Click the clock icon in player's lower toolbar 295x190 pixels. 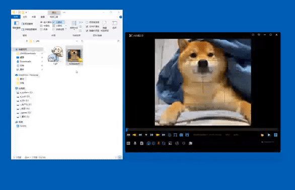177,143
